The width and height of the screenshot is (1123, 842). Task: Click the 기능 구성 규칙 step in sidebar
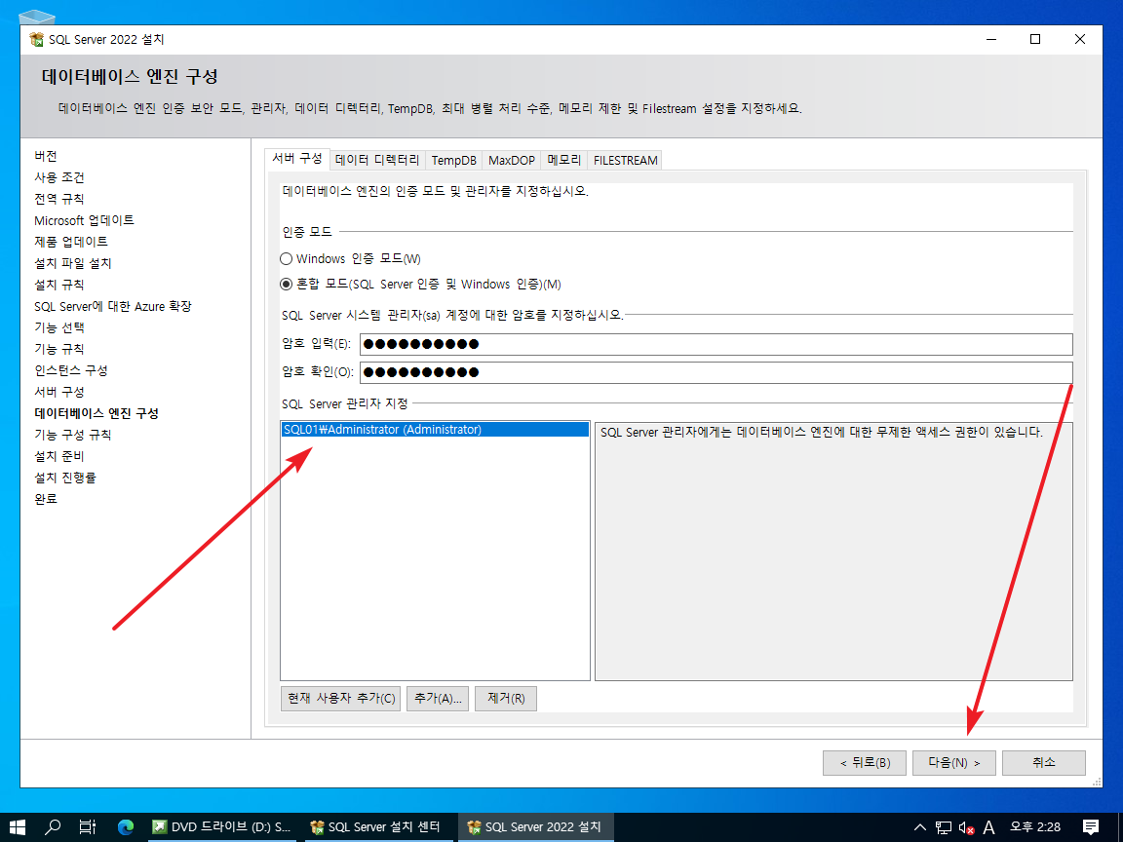73,436
